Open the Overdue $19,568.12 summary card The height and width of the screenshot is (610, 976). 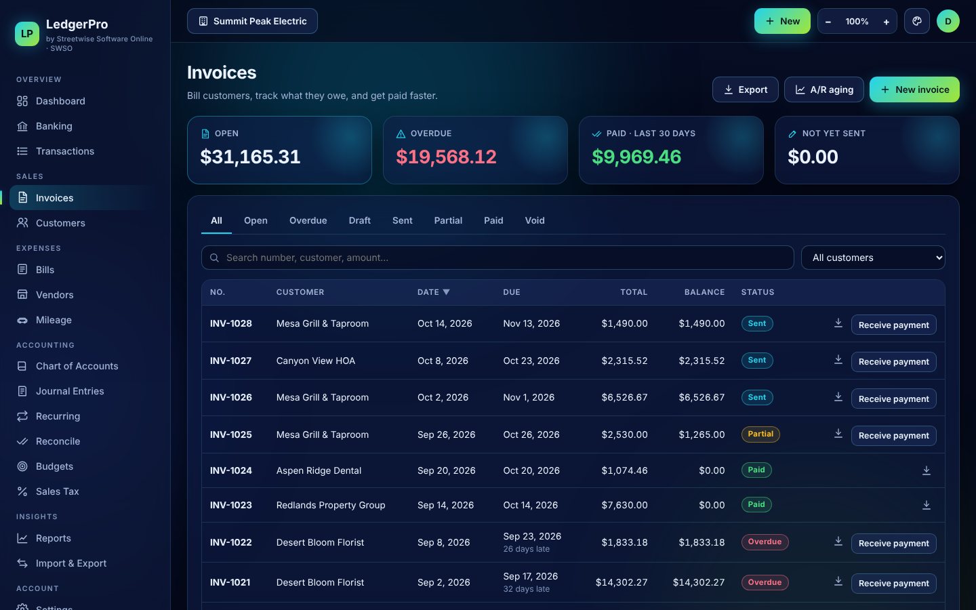pos(475,150)
